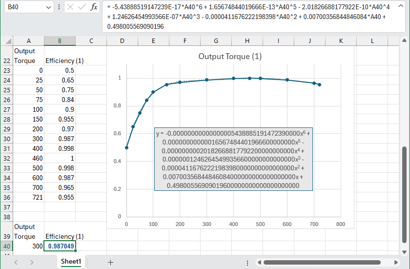Select cell B32 containing value 1

60,158
